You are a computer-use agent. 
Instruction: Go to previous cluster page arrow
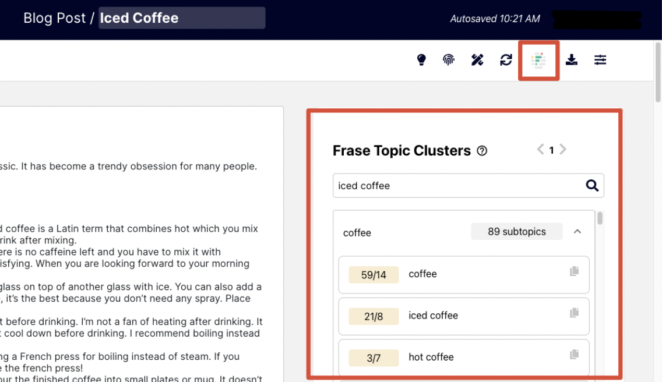click(540, 150)
